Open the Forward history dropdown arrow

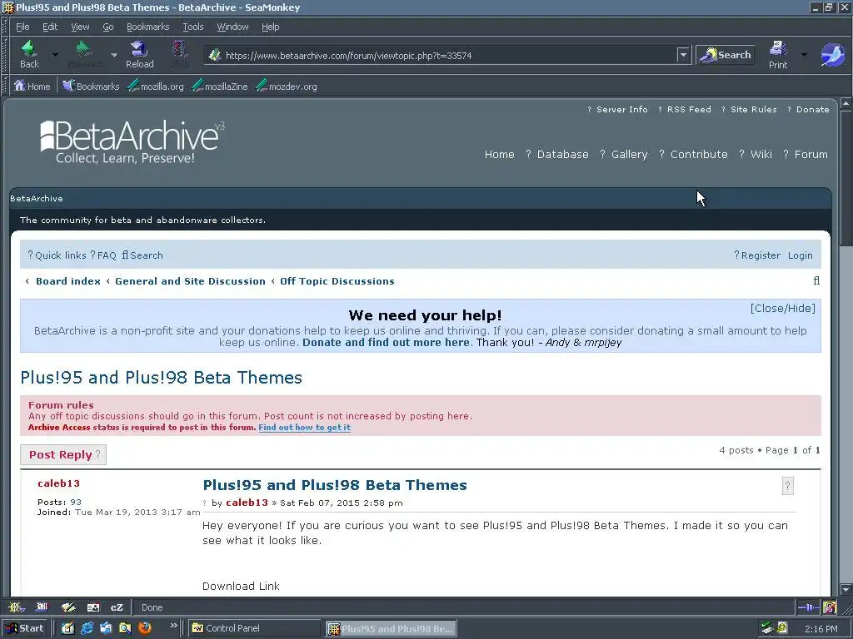(x=113, y=55)
